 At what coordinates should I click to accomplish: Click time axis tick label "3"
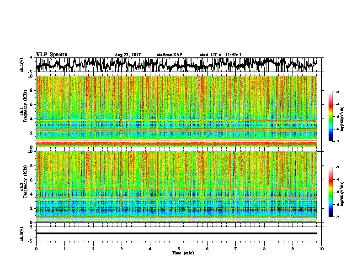[x=122, y=249]
